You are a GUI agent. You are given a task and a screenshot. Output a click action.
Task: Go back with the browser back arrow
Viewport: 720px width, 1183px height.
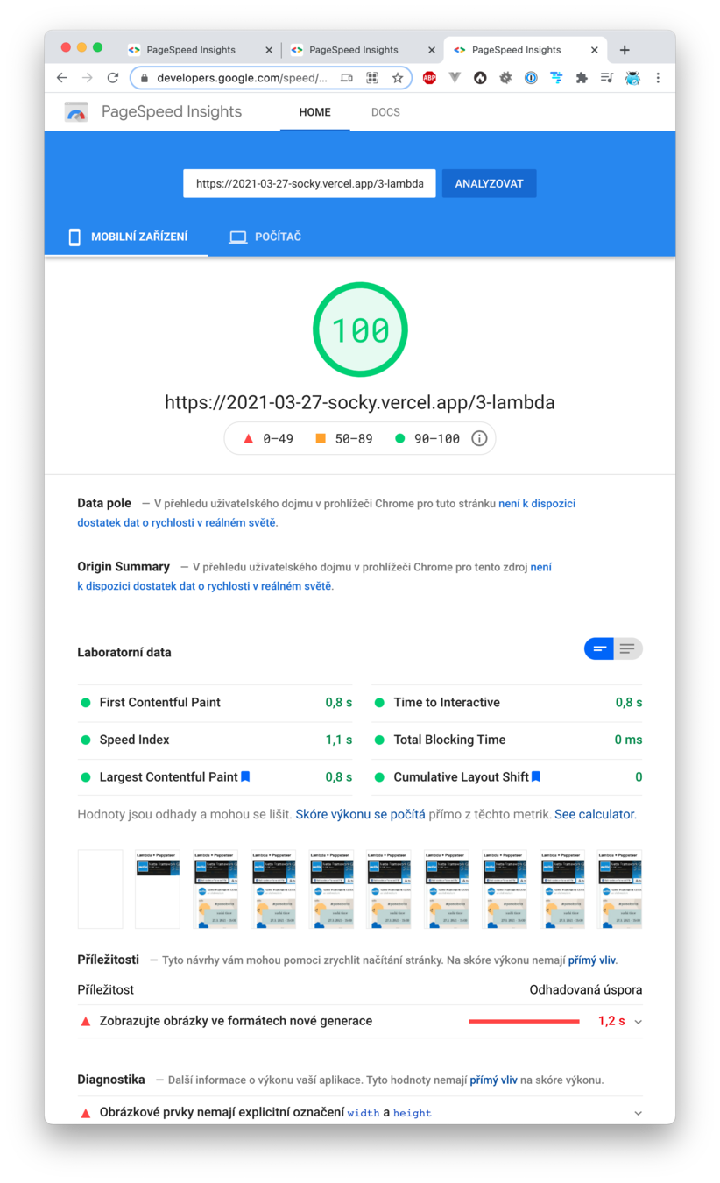[61, 78]
